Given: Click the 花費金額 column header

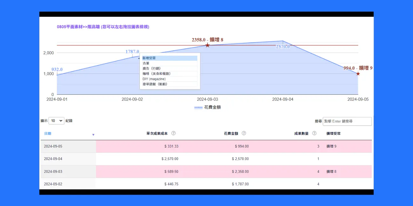Looking at the screenshot, I should [x=231, y=133].
